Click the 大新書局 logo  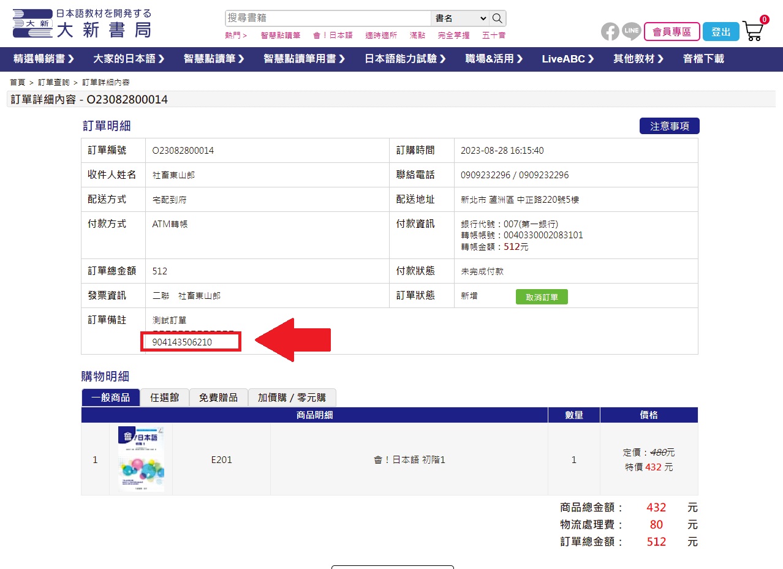pyautogui.click(x=81, y=23)
